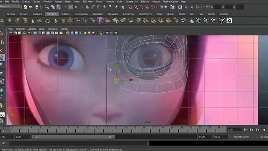Toggle the small circle selection mask button
This screenshot has height=151, width=268.
click(76, 7)
